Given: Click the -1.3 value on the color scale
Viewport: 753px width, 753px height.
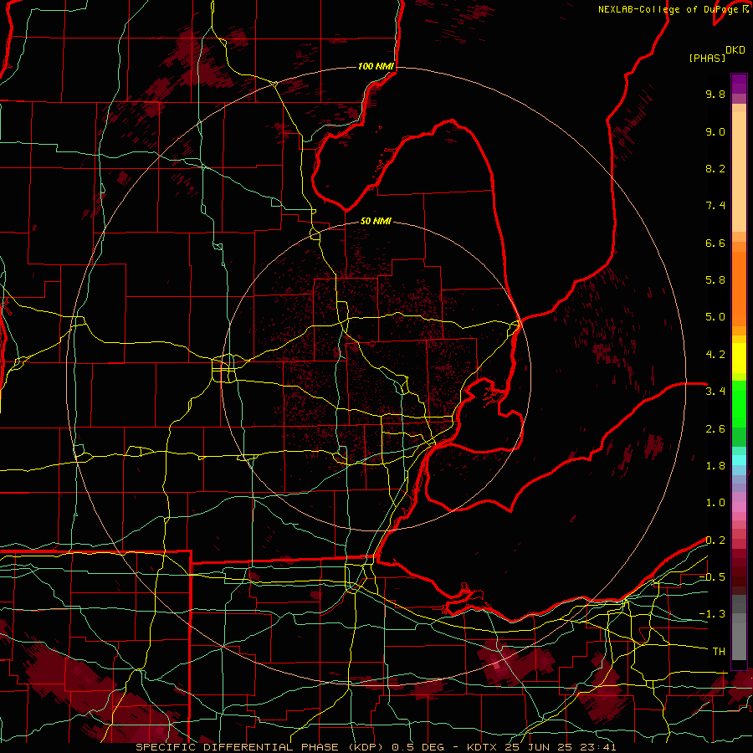Looking at the screenshot, I should coord(712,614).
